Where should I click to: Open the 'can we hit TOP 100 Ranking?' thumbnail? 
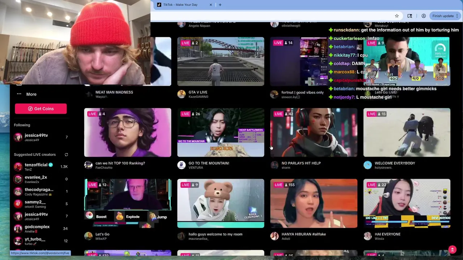pos(128,133)
